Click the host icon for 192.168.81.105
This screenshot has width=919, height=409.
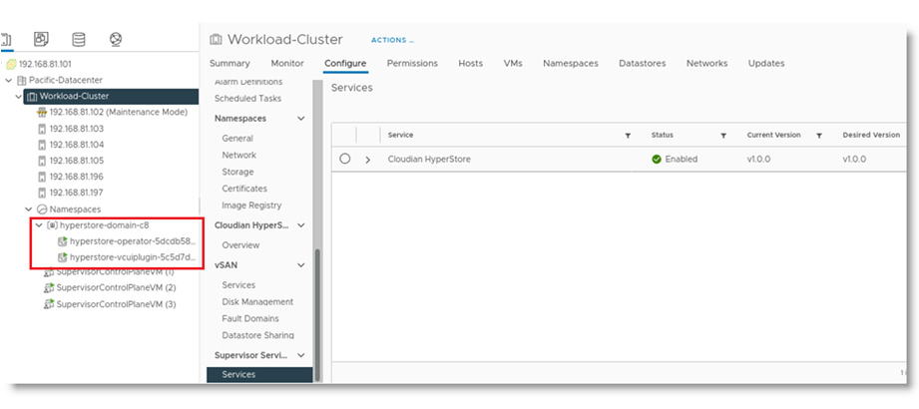point(42,161)
